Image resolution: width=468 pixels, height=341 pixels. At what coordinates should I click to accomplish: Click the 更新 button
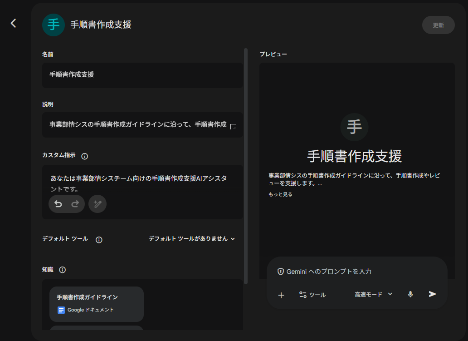click(438, 25)
